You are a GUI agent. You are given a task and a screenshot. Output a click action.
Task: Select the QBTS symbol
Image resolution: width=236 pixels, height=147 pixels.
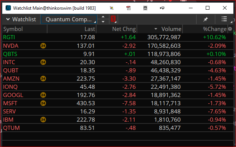[x=10, y=54]
